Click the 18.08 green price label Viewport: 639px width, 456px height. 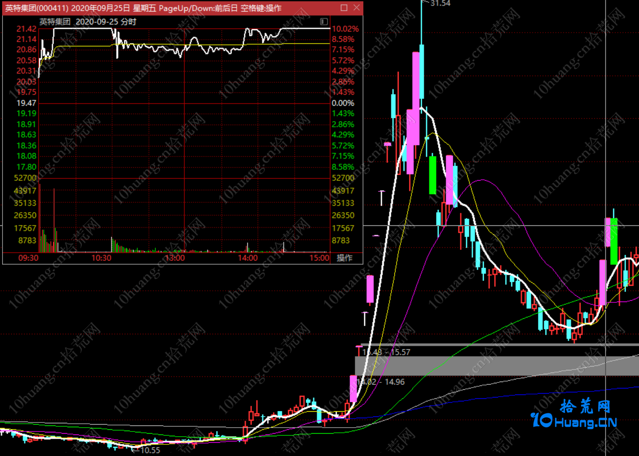(26, 156)
